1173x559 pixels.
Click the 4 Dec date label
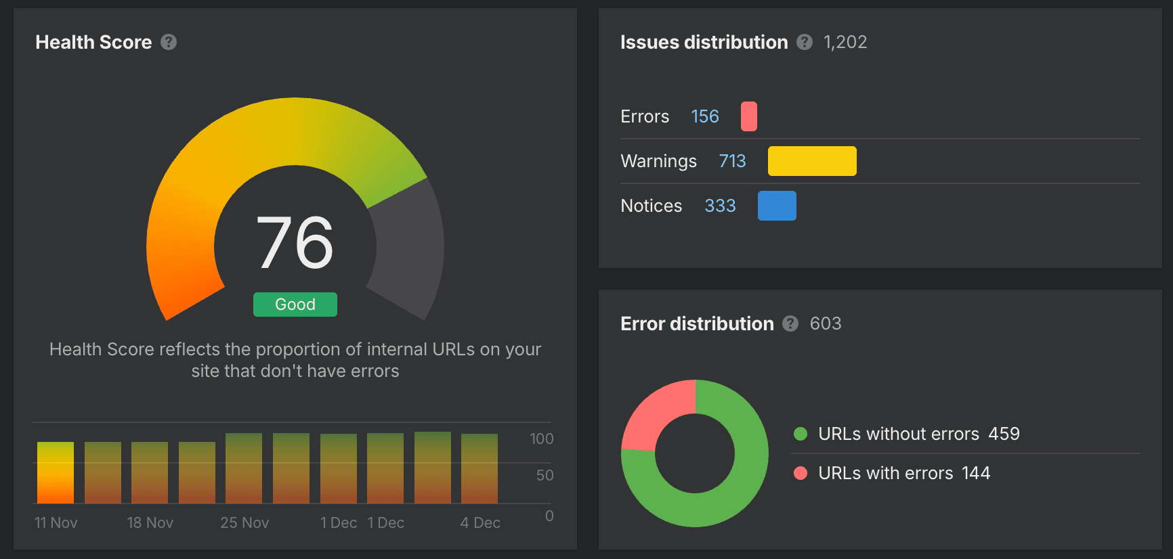pyautogui.click(x=480, y=522)
